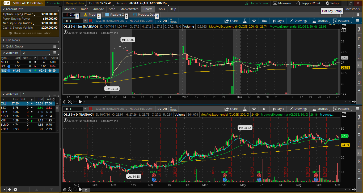Open Studies on the daily chart toolbar
This screenshot has height=193, width=363.
click(320, 109)
